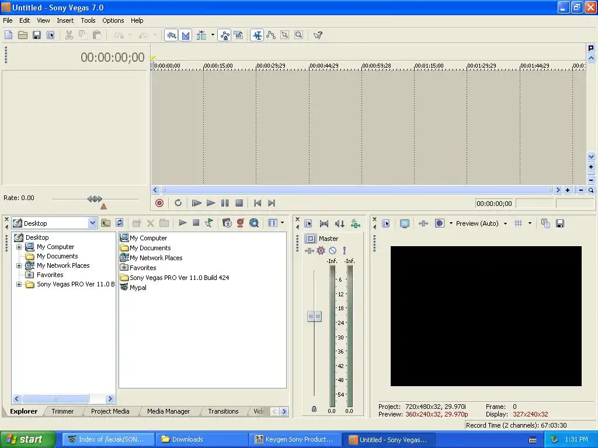
Task: Open the Tools menu
Action: coord(88,20)
